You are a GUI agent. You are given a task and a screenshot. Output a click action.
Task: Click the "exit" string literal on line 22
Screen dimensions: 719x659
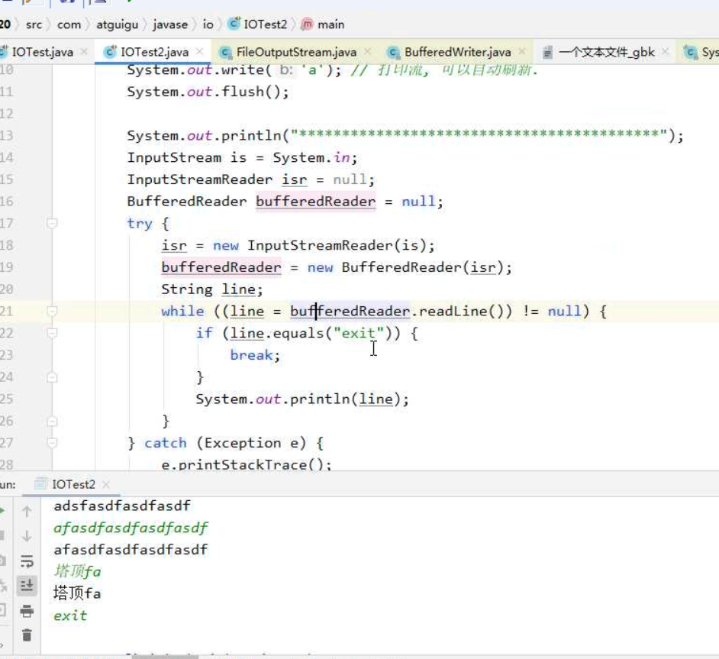point(359,333)
